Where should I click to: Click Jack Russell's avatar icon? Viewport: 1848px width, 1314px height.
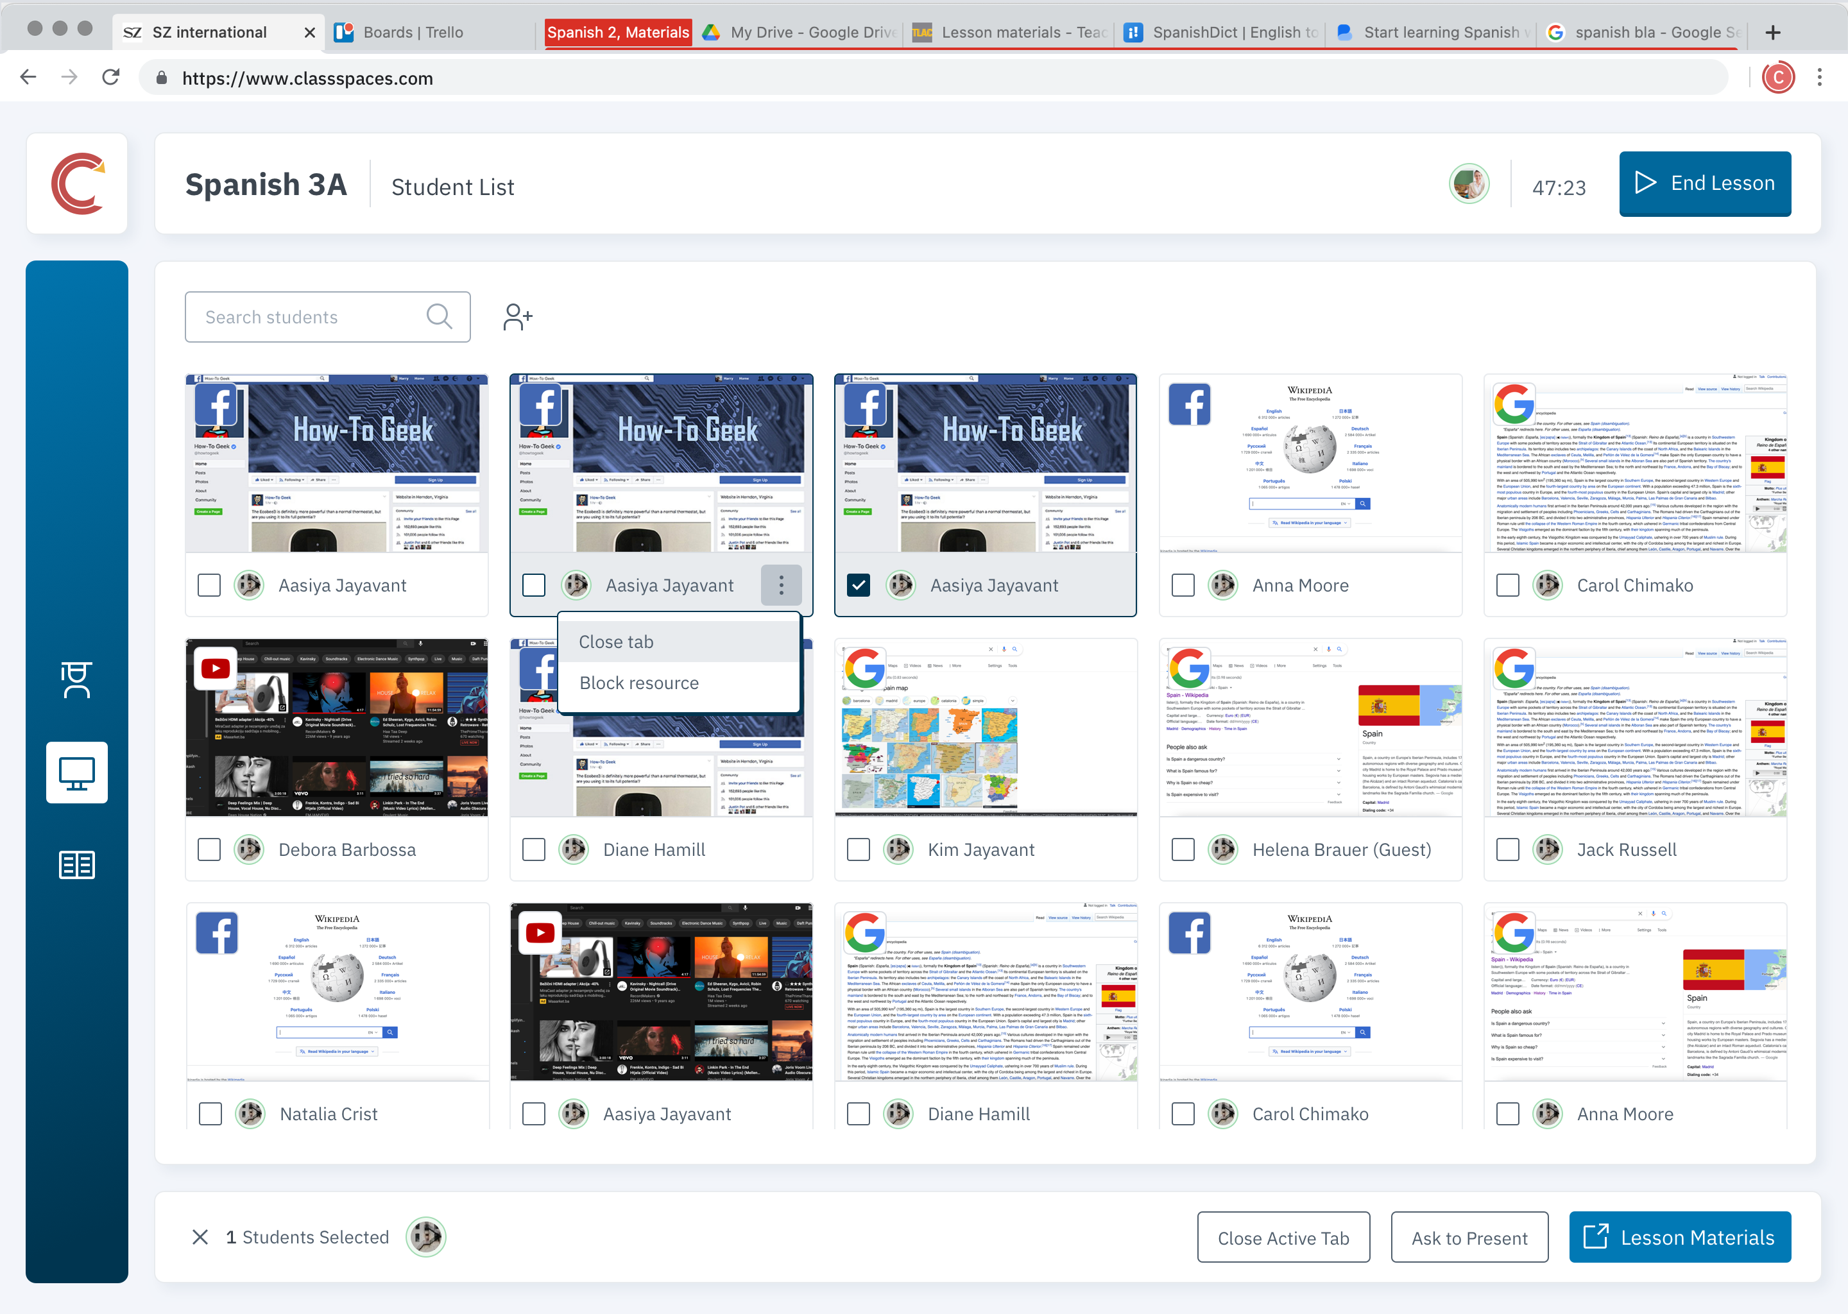(1548, 849)
